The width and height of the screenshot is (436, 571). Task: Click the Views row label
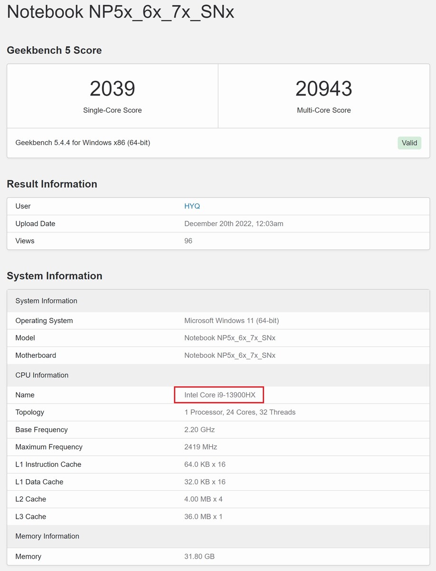pos(25,241)
